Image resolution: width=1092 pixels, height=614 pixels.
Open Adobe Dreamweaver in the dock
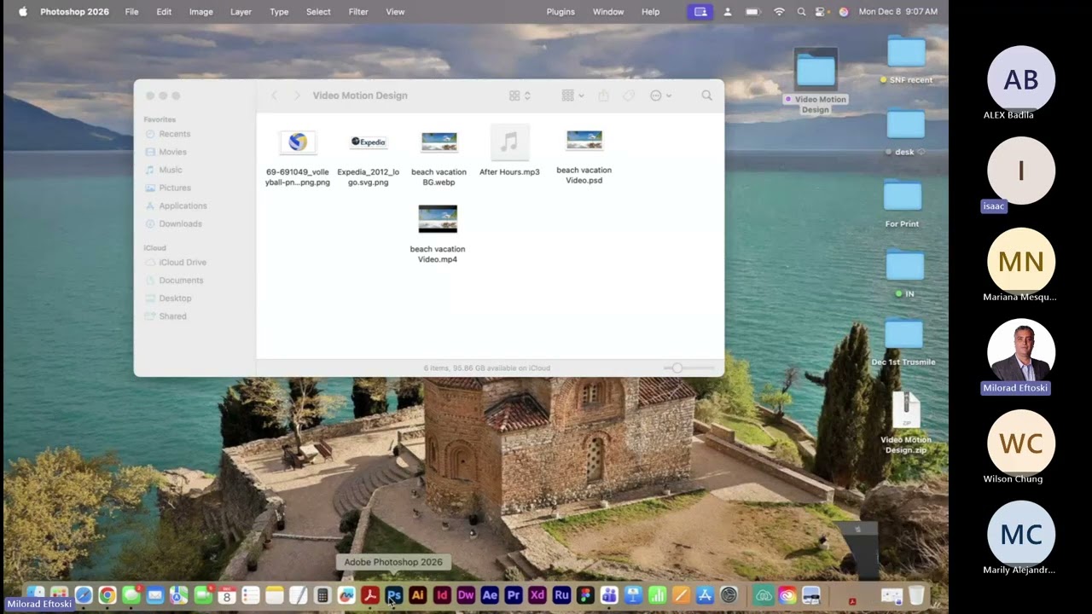(466, 595)
